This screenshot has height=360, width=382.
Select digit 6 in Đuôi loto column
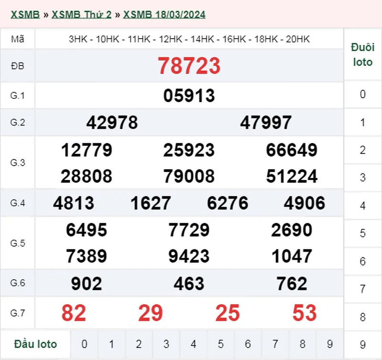[x=363, y=261]
